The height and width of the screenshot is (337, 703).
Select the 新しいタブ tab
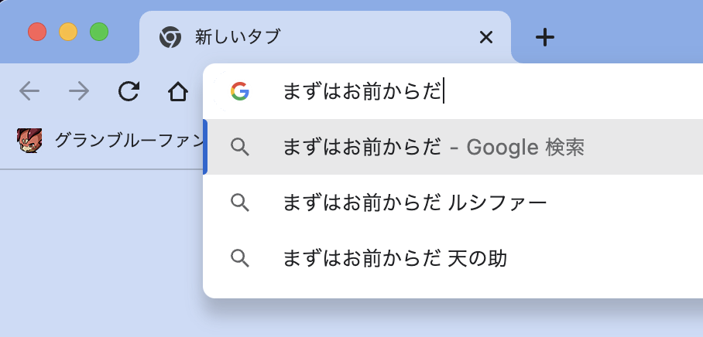325,37
